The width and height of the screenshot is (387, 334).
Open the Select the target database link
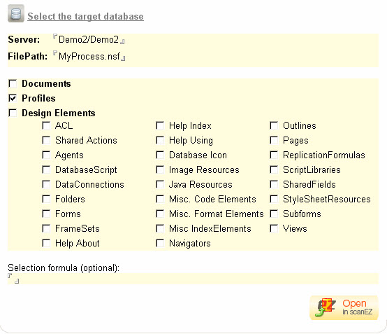(x=85, y=16)
